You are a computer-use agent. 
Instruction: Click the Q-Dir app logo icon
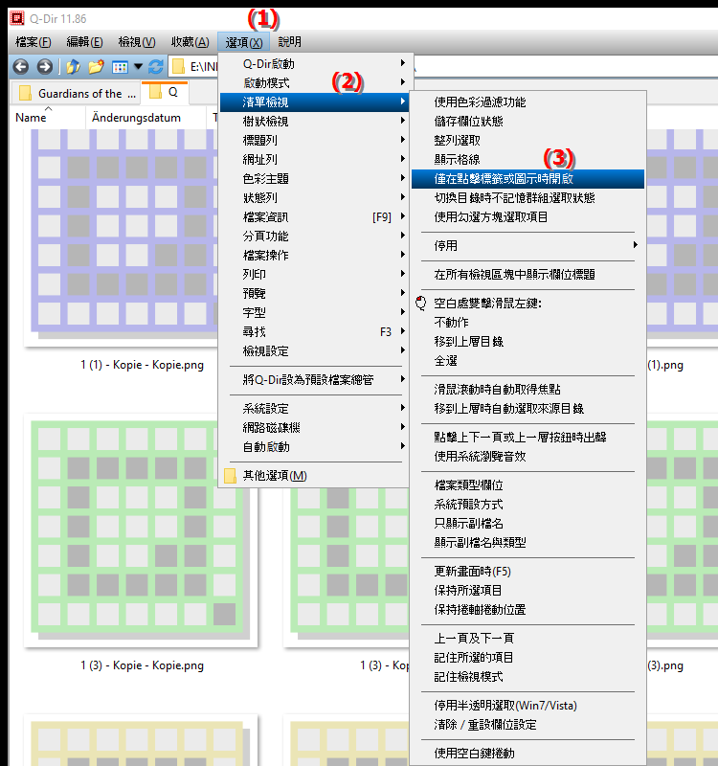click(x=17, y=18)
